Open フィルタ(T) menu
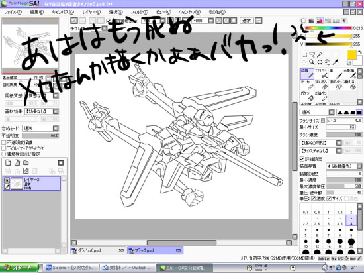Image resolution: width=364 pixels, height=273 pixels. tap(139, 12)
